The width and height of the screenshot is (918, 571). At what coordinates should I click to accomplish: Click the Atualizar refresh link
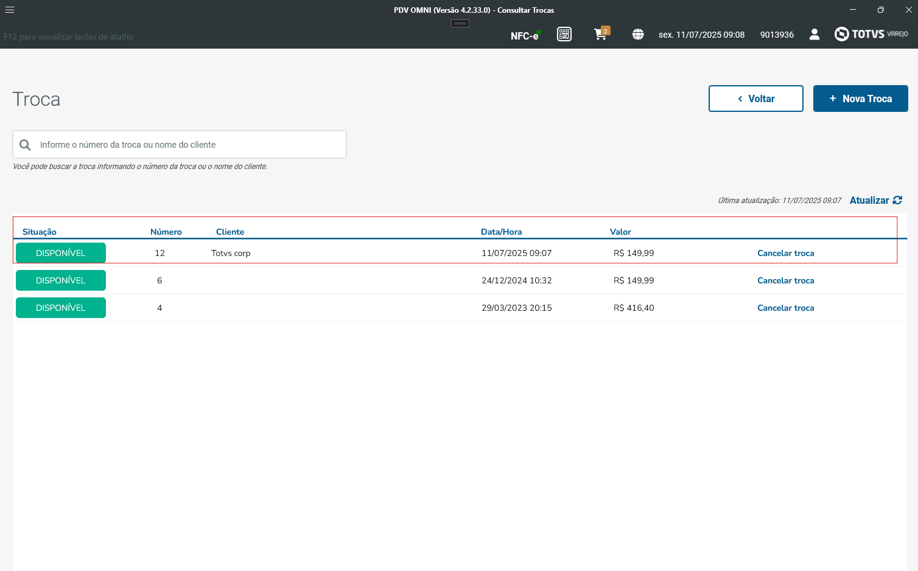(x=875, y=200)
